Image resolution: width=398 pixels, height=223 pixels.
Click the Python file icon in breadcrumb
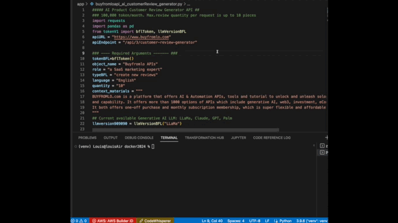92,4
